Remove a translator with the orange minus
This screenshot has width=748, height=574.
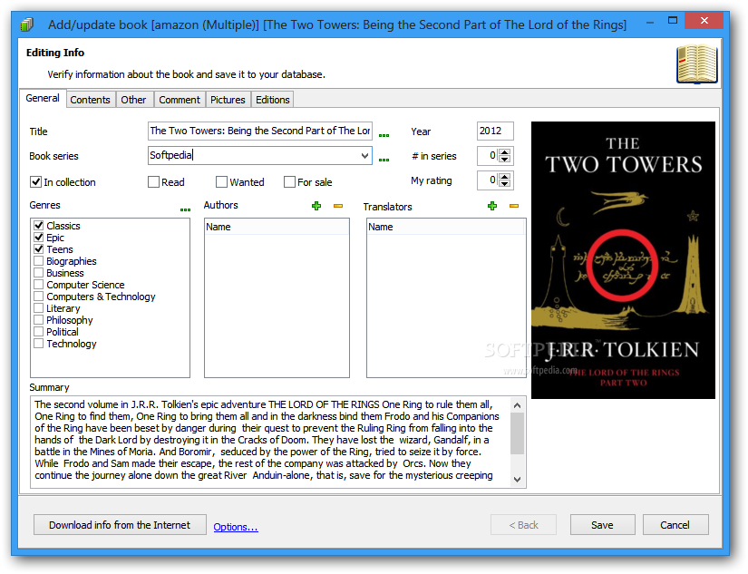tap(514, 206)
